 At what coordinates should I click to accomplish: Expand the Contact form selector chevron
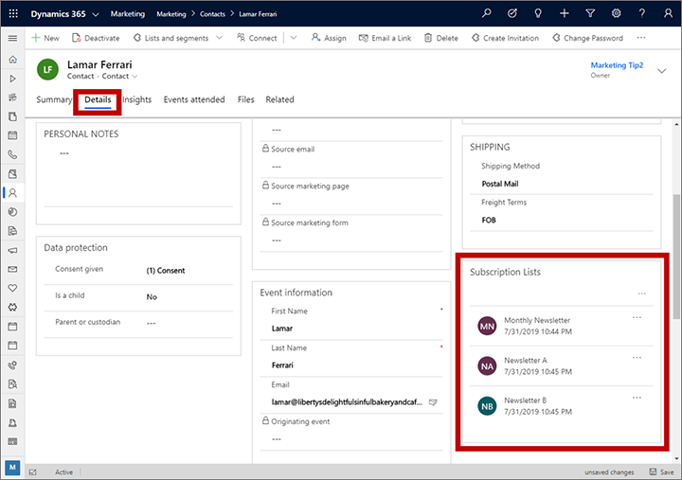point(135,77)
